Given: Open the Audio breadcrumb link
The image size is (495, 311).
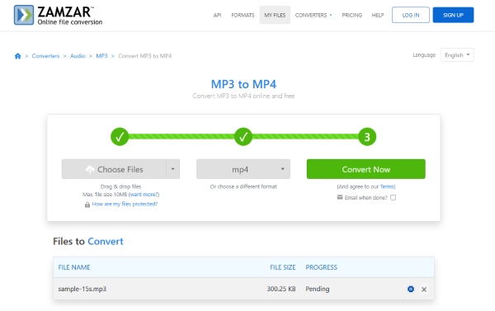Looking at the screenshot, I should [78, 56].
